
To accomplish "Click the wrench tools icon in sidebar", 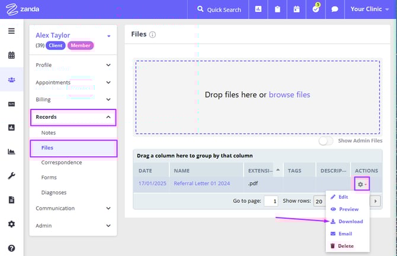I will point(11,176).
